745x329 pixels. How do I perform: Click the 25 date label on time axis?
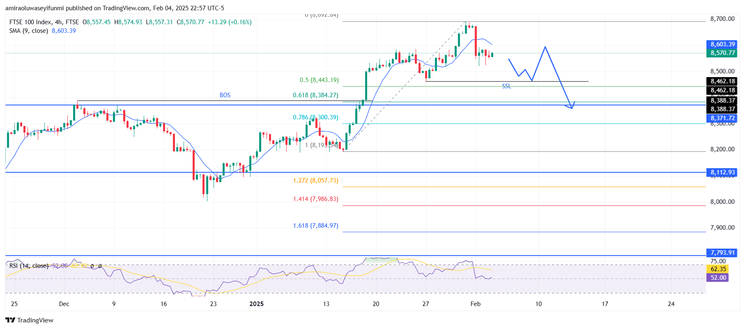pyautogui.click(x=14, y=304)
